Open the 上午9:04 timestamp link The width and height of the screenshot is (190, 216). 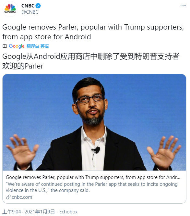pos(12,212)
